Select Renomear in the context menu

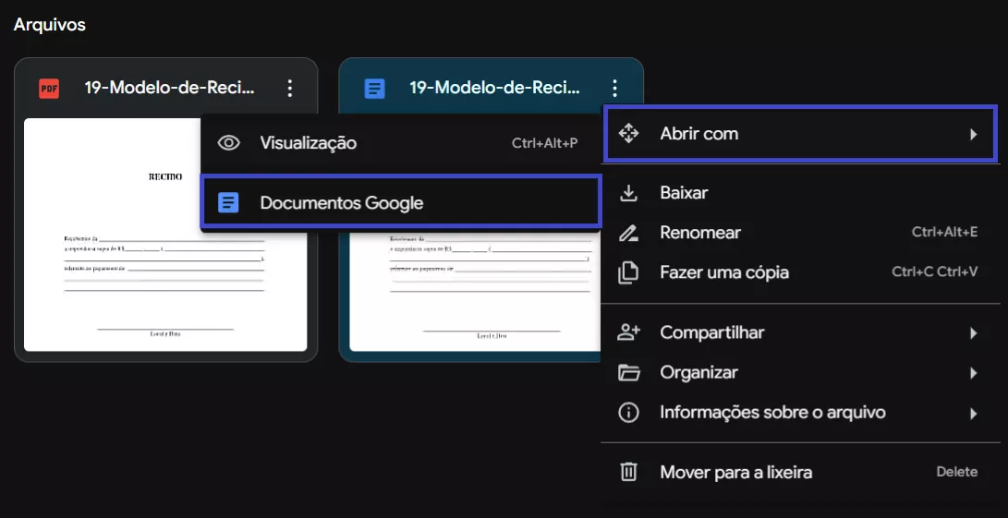pos(800,233)
